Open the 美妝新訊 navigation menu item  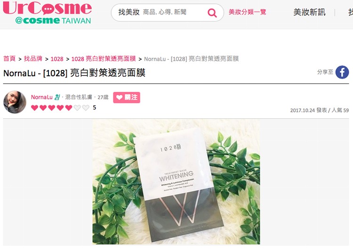pos(309,12)
